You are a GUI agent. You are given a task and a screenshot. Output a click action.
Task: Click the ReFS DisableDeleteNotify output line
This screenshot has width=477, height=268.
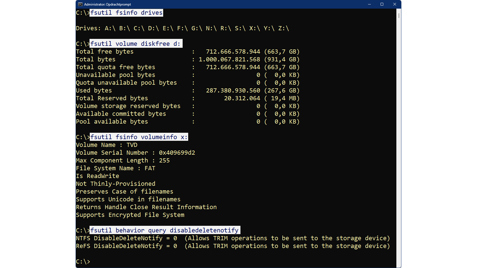coord(233,246)
